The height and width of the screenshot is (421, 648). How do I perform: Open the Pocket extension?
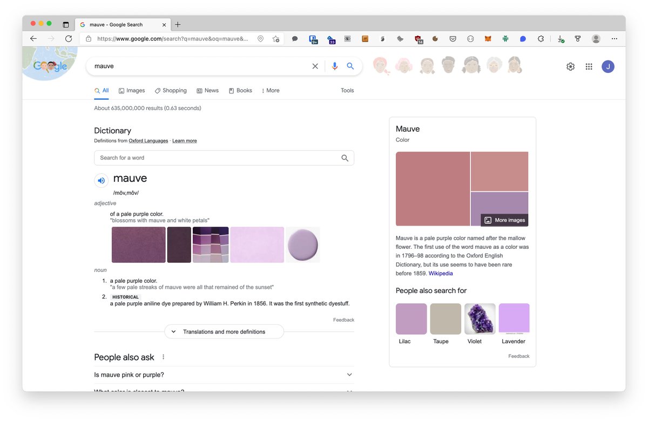point(453,39)
